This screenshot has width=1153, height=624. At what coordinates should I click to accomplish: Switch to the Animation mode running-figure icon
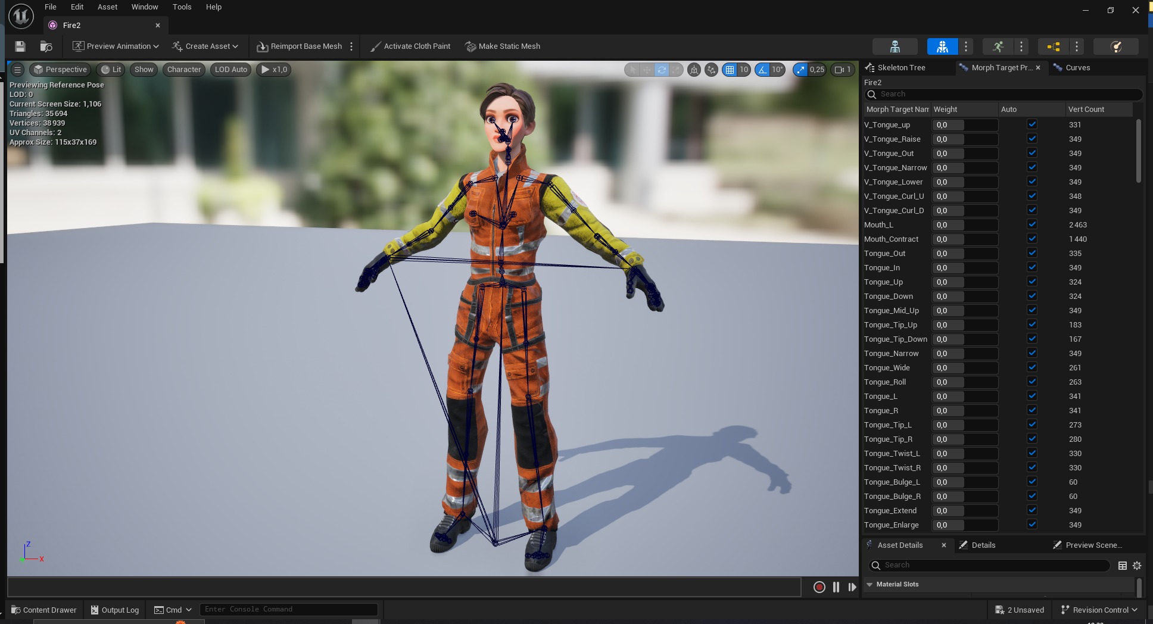(x=998, y=46)
